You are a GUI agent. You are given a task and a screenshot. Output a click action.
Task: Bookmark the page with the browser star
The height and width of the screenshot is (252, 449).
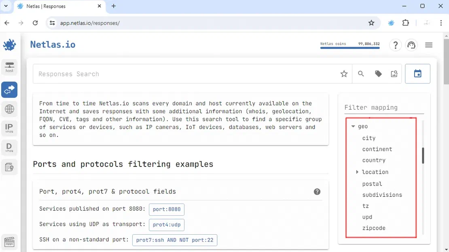[x=371, y=23]
